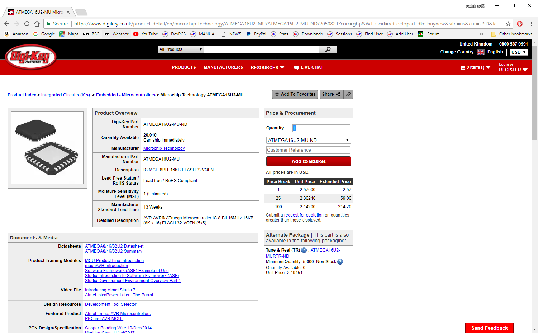Viewport: 538px width, 333px height.
Task: Click the browser forward arrow
Action: point(17,24)
